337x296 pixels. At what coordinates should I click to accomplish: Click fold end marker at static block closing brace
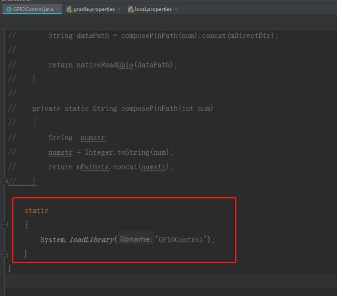click(x=5, y=254)
